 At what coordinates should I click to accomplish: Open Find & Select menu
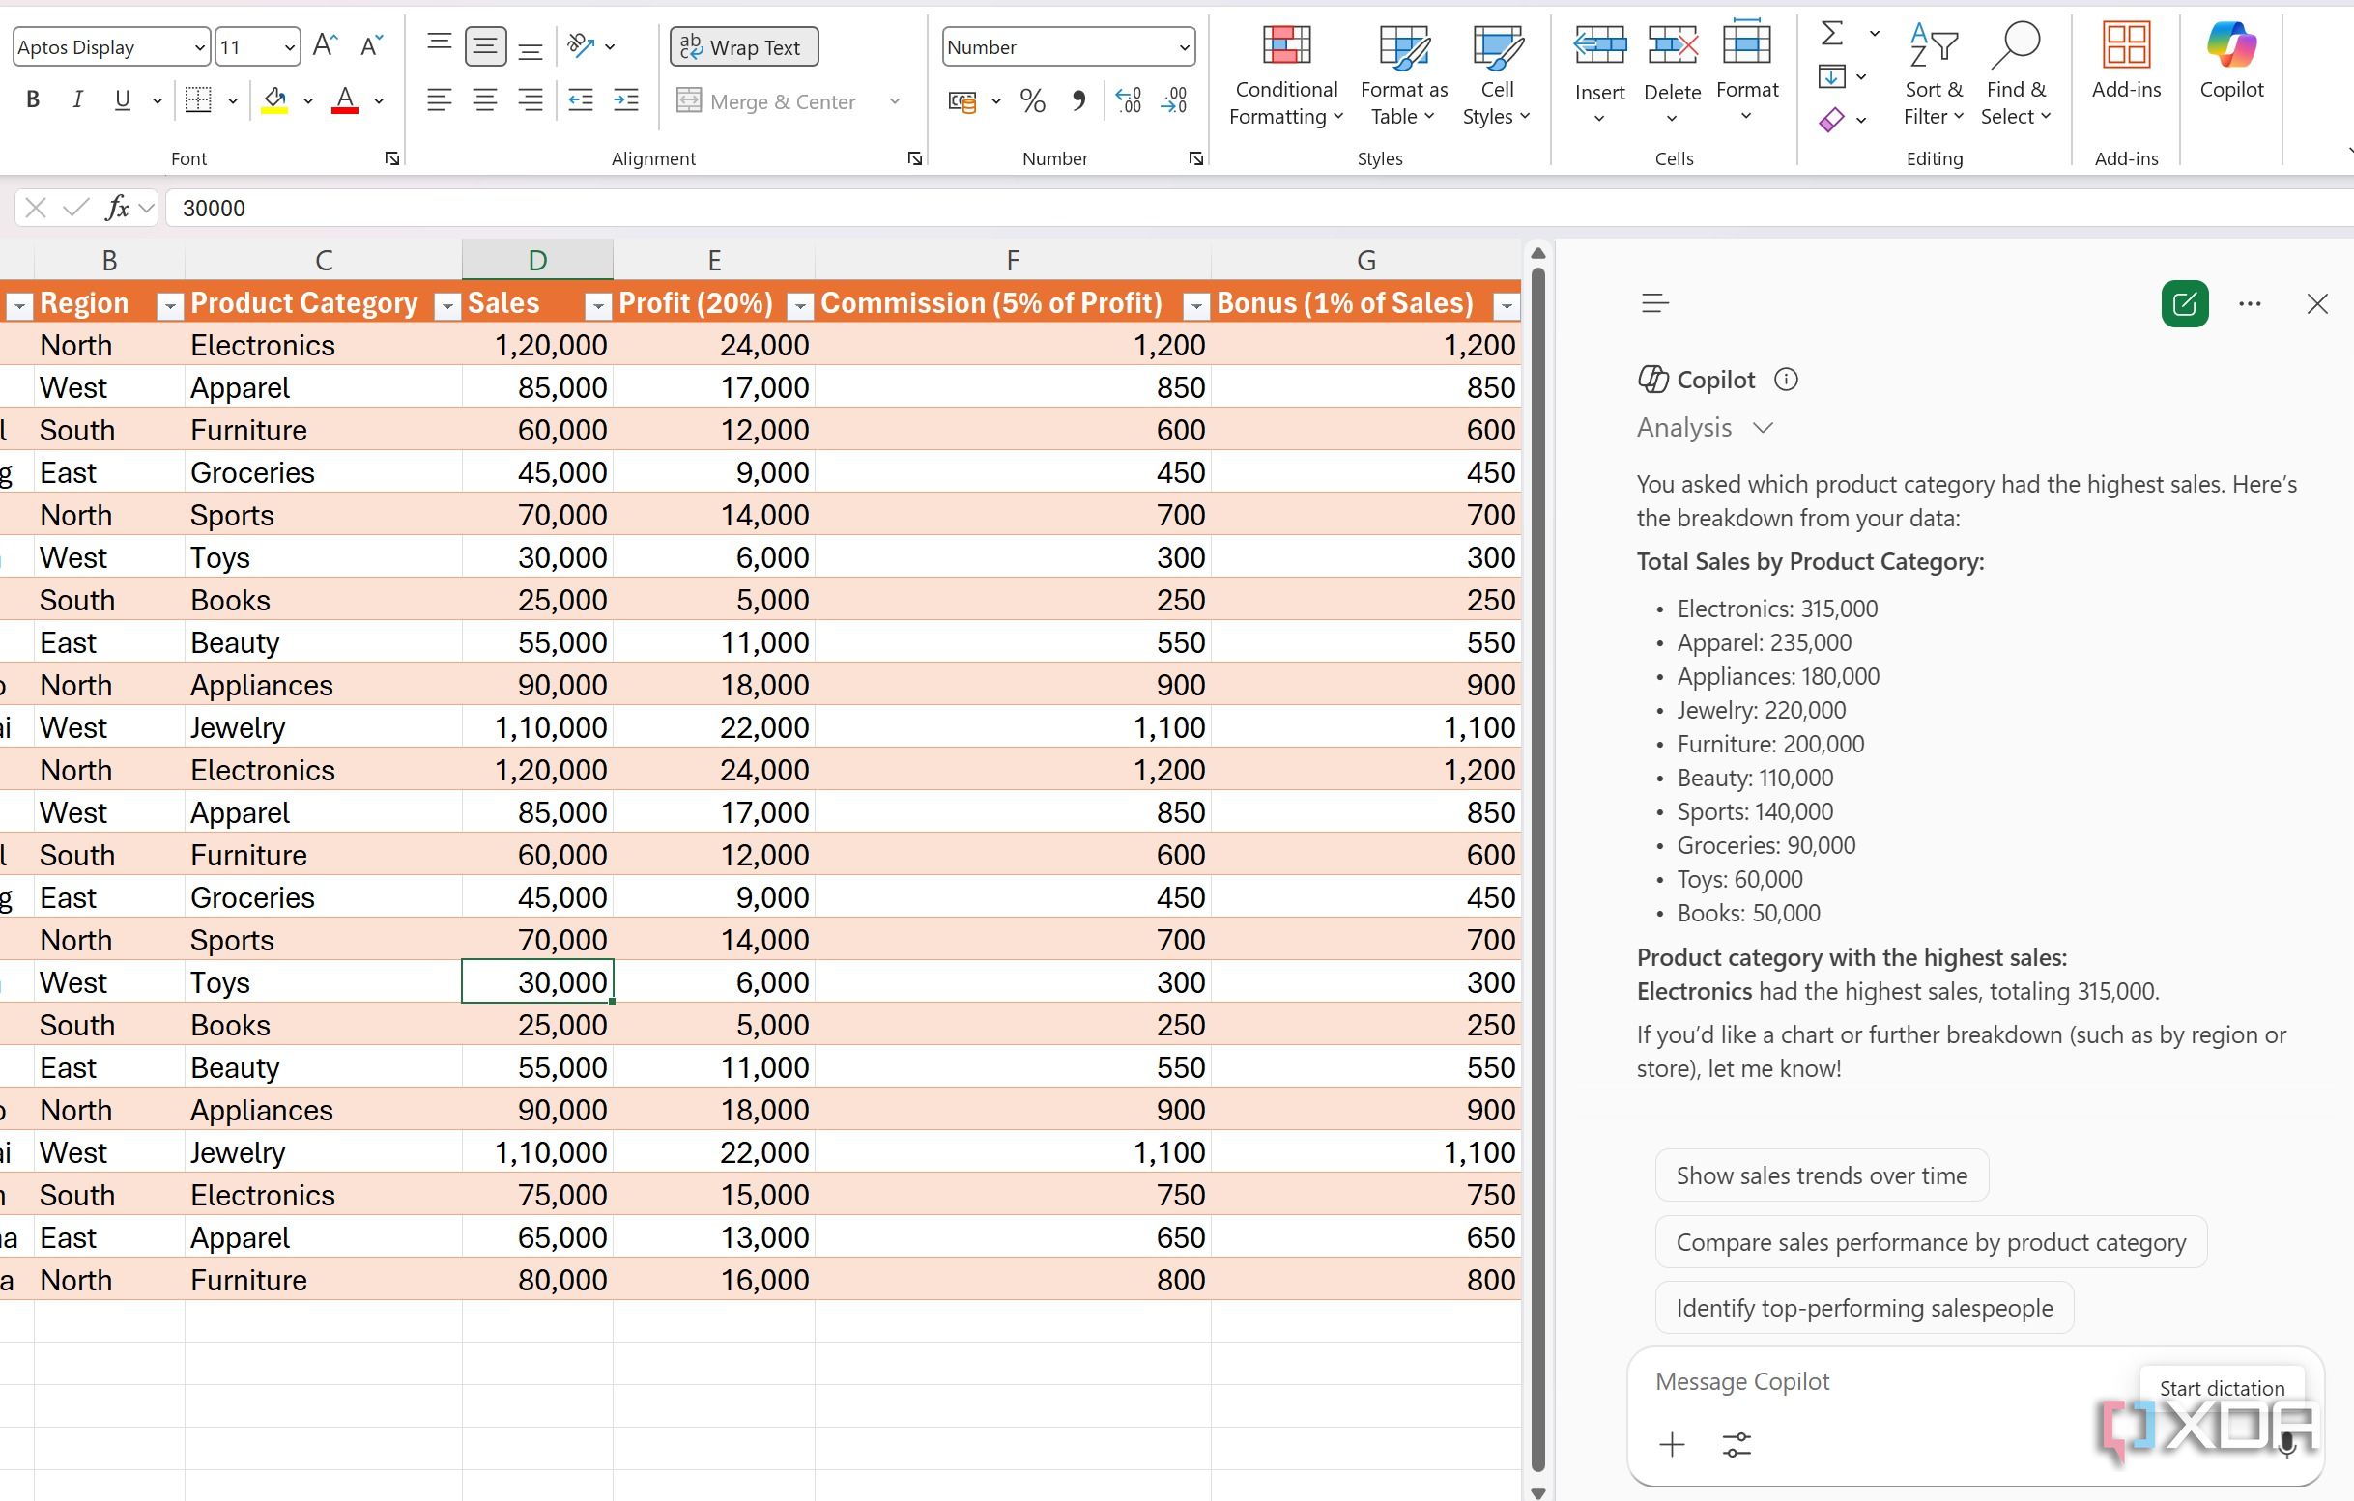coord(2015,75)
